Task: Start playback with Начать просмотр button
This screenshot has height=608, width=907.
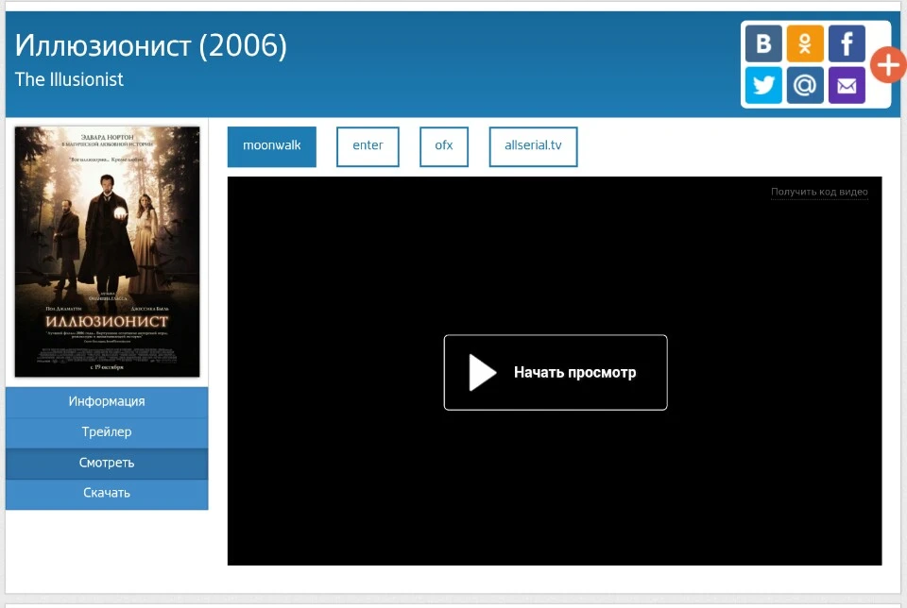Action: (556, 372)
